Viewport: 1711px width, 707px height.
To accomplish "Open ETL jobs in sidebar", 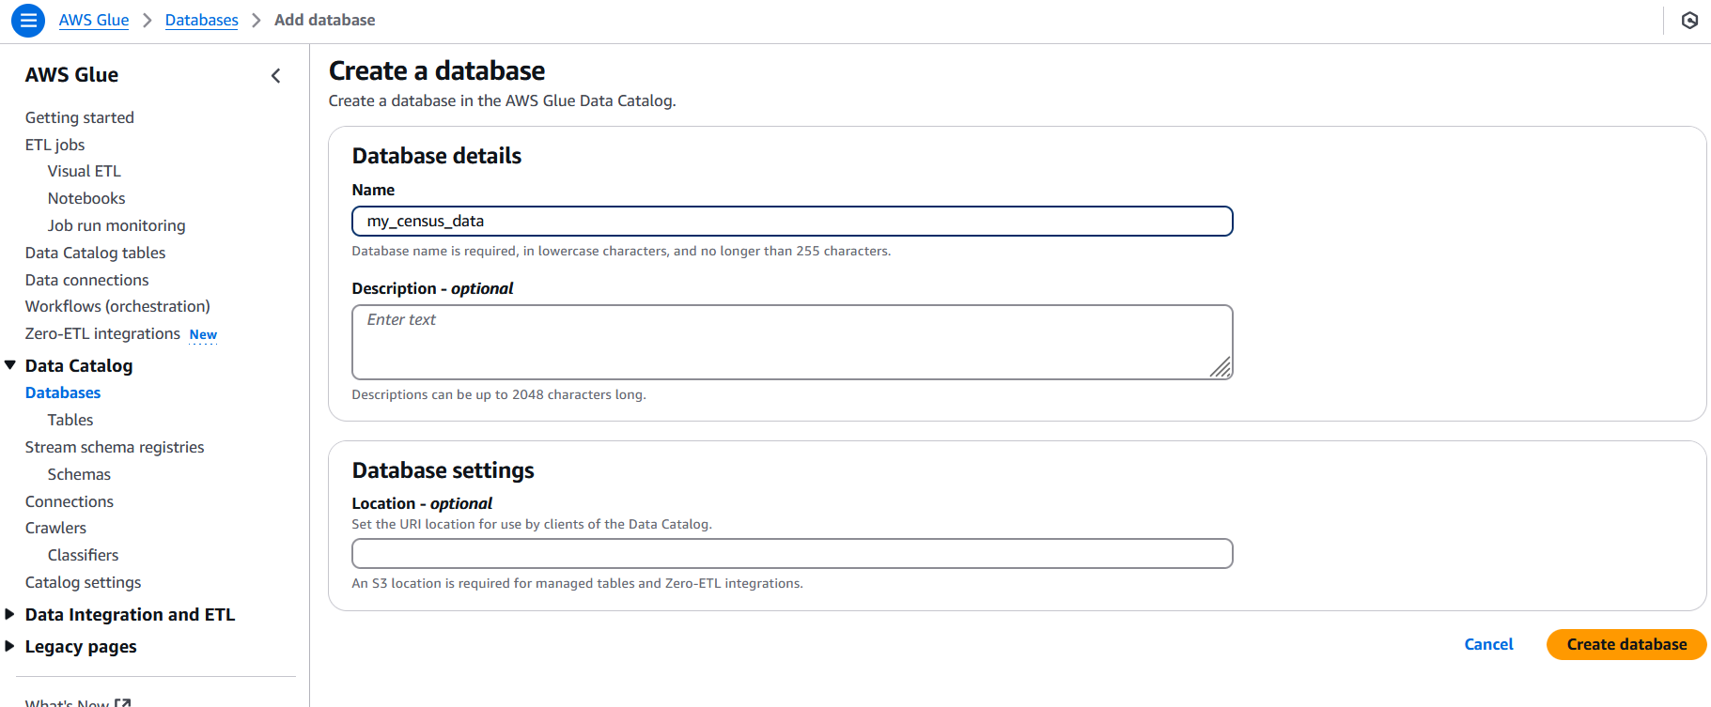I will 54,145.
